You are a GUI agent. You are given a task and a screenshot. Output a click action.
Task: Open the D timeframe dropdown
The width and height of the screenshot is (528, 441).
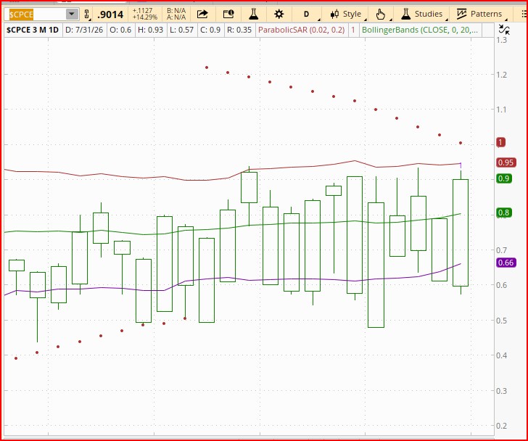coord(307,15)
